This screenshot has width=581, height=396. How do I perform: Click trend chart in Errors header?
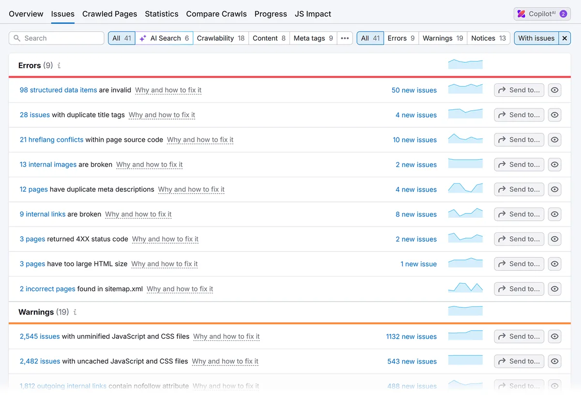point(465,64)
